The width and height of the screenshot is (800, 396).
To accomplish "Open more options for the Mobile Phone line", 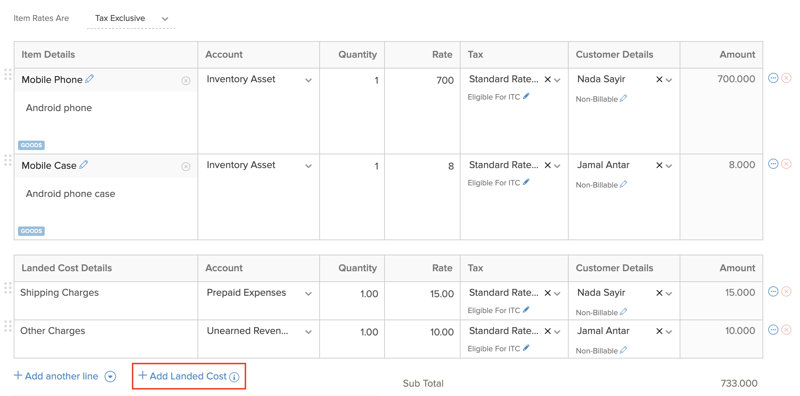I will (773, 78).
